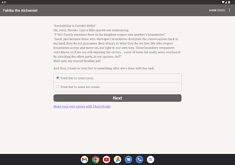Open the three-dot overflow menu
The width and height of the screenshot is (235, 165).
pyautogui.click(x=229, y=10)
